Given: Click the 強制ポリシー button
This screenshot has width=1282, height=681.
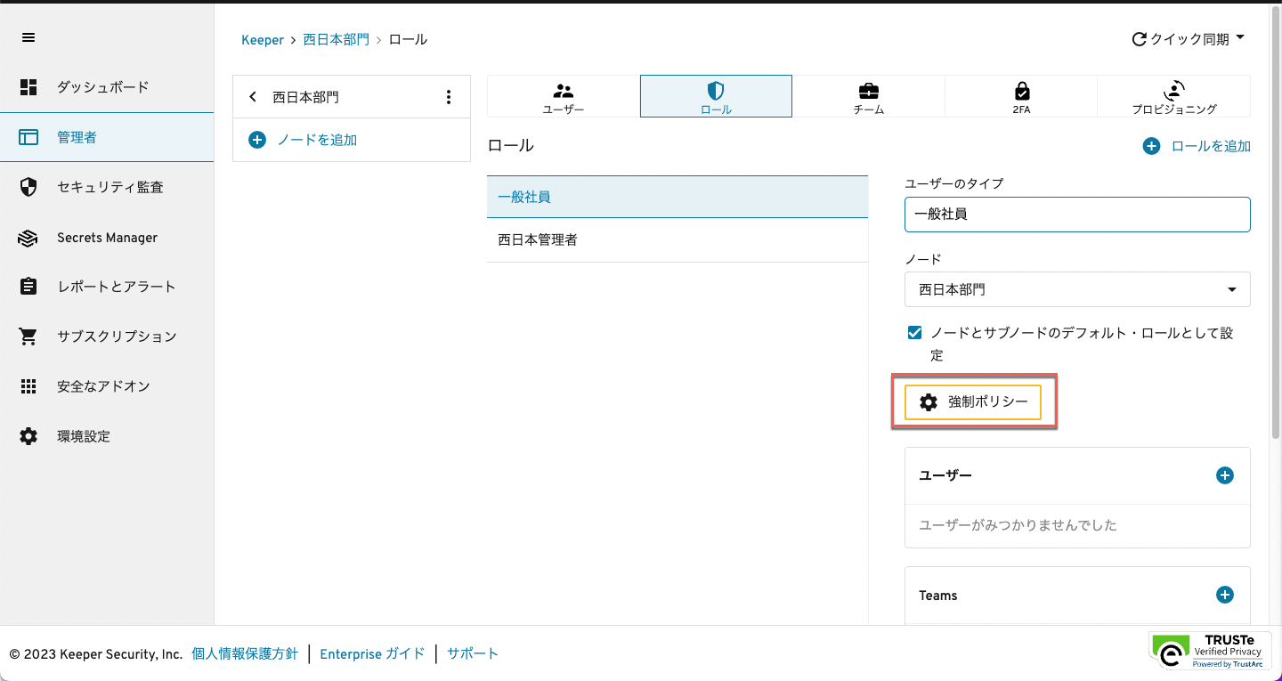Looking at the screenshot, I should [x=973, y=402].
